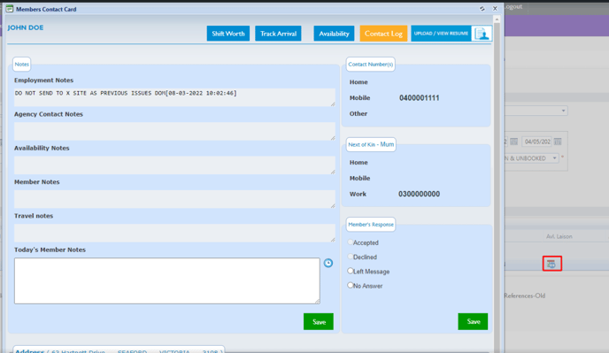Click the contact card icon in background grid
This screenshot has height=353, width=609.
(x=552, y=264)
